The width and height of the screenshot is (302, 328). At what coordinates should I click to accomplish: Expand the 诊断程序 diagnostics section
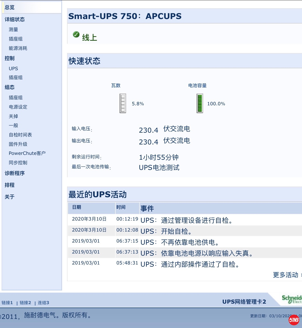15,173
